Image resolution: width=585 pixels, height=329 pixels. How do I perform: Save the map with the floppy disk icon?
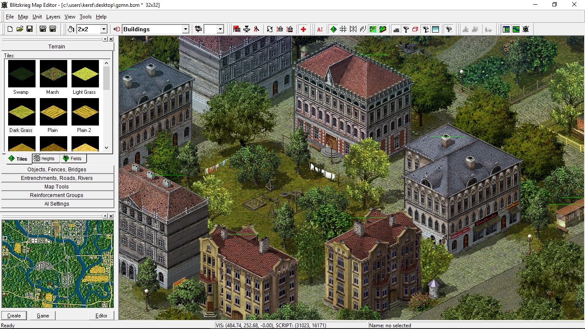30,29
